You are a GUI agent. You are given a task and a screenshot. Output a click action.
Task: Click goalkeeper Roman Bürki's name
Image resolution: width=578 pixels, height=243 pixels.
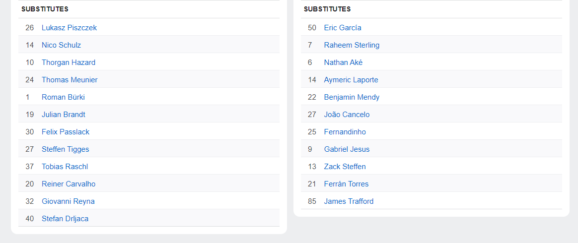coord(63,97)
